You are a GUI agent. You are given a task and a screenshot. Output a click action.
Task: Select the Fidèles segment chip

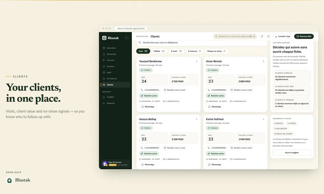pyautogui.click(x=279, y=123)
